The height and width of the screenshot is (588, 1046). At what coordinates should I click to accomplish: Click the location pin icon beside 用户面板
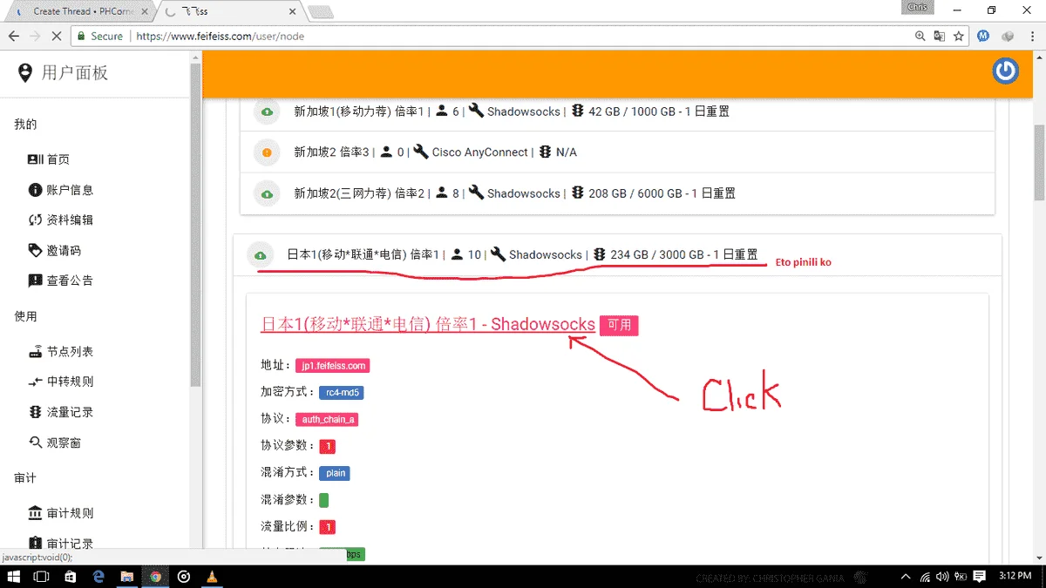(x=24, y=73)
